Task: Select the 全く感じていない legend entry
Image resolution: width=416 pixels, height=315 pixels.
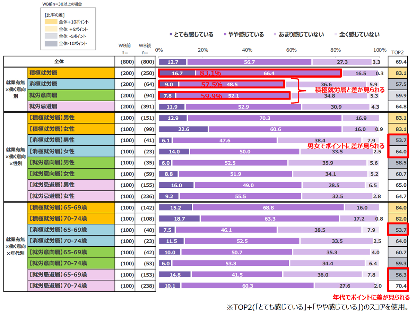Action: pos(336,35)
